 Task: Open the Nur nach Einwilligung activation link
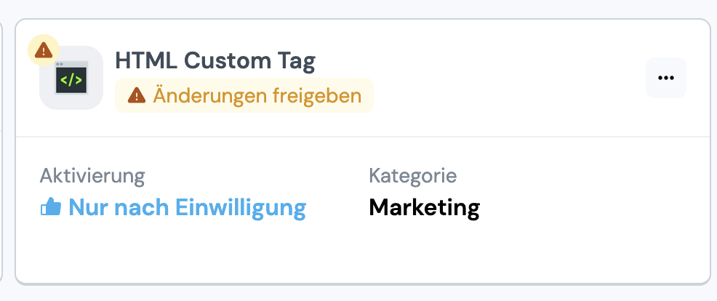pyautogui.click(x=187, y=208)
